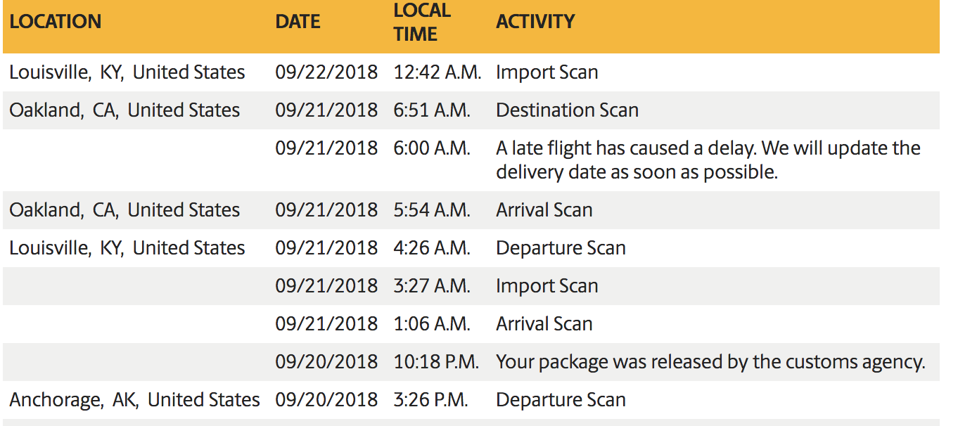Click the 3:27 A.M. time cell
The image size is (958, 426).
click(x=432, y=286)
